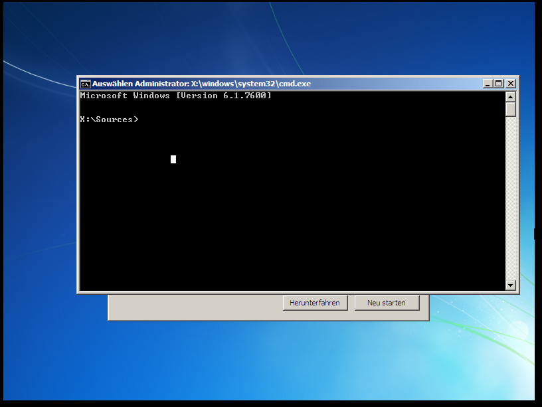
Task: Minimize the command prompt window
Action: [488, 84]
